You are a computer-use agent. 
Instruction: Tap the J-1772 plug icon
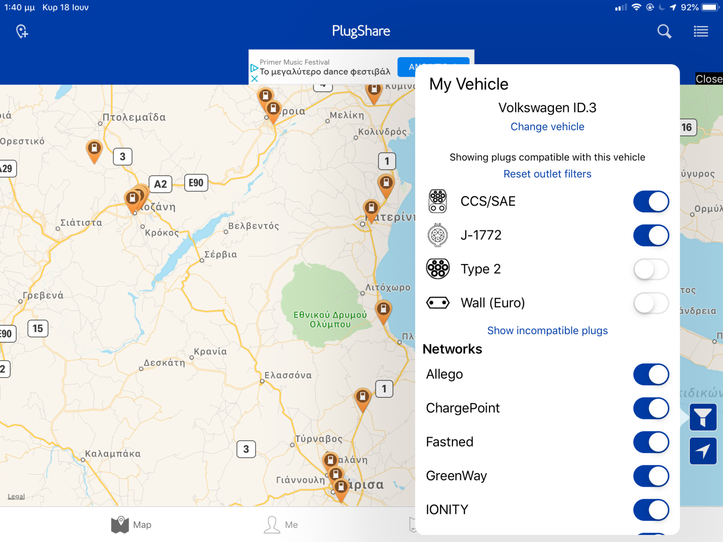(x=438, y=235)
